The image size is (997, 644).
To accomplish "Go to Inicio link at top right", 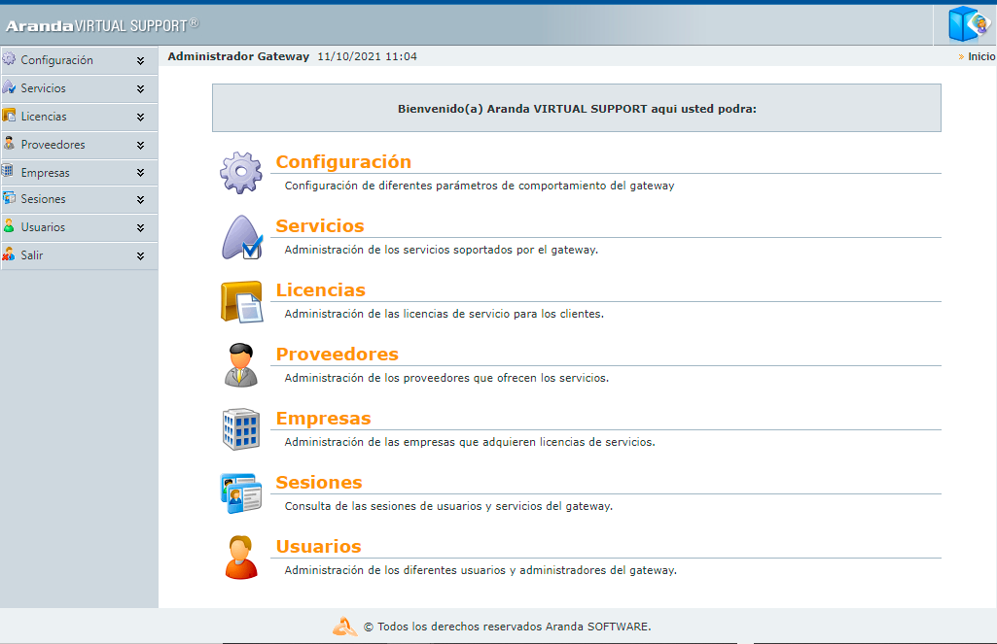I will 981,56.
